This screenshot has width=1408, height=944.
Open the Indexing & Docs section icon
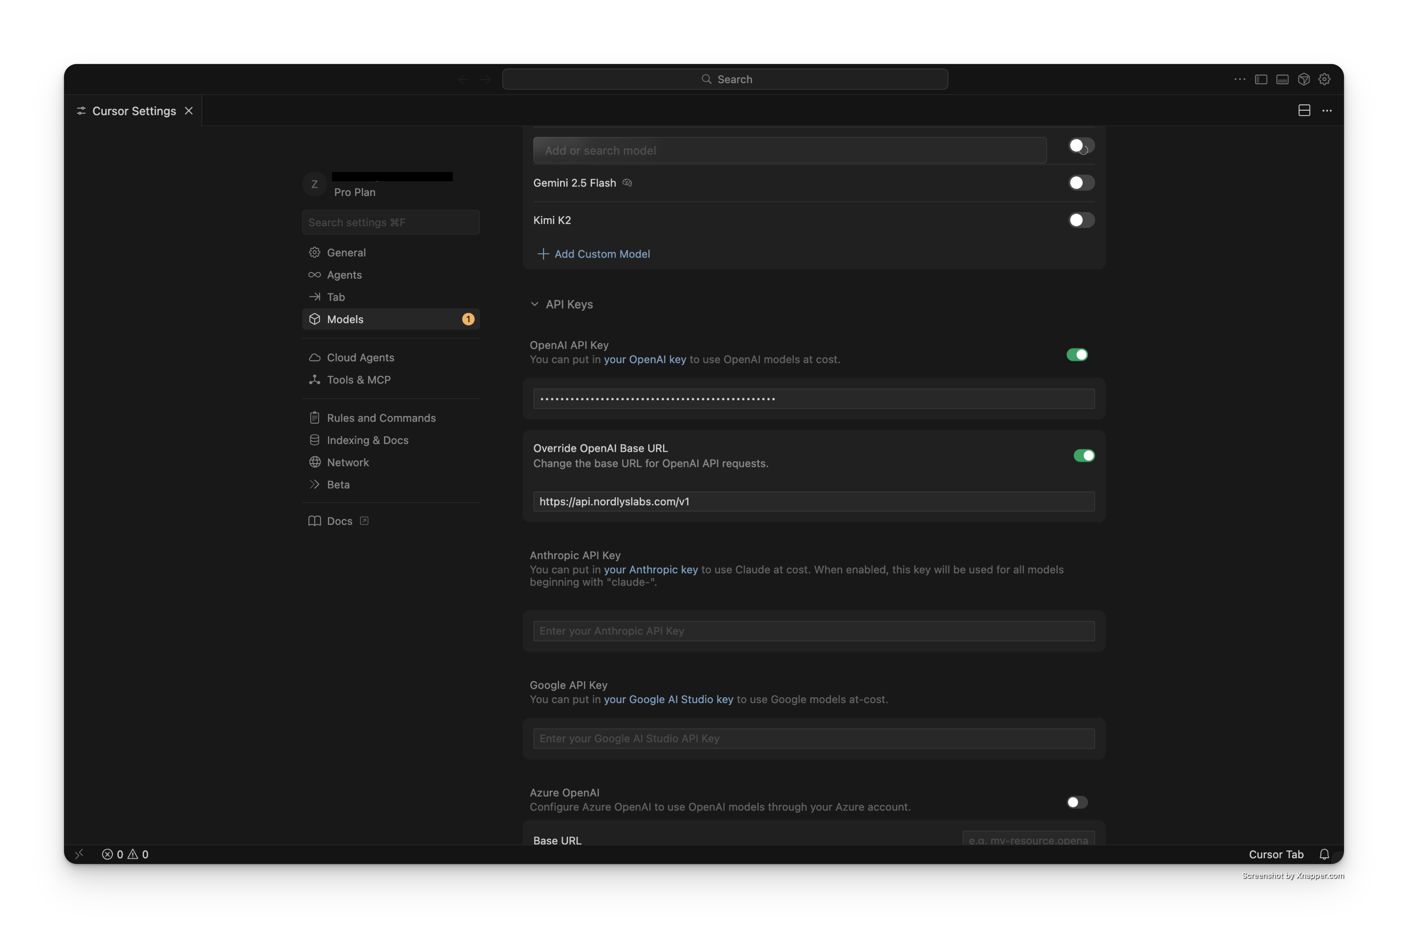tap(314, 440)
